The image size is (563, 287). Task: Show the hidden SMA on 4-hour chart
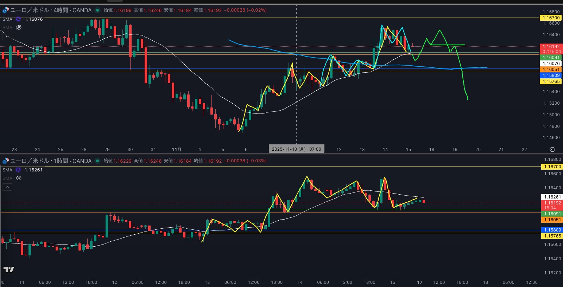(x=19, y=27)
